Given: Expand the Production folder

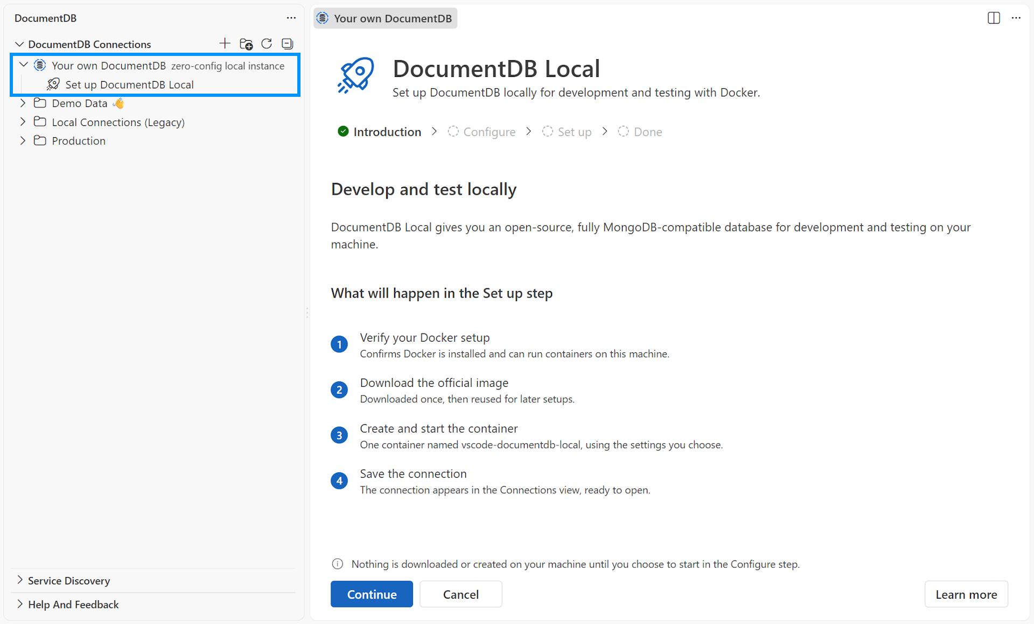Looking at the screenshot, I should coord(23,140).
